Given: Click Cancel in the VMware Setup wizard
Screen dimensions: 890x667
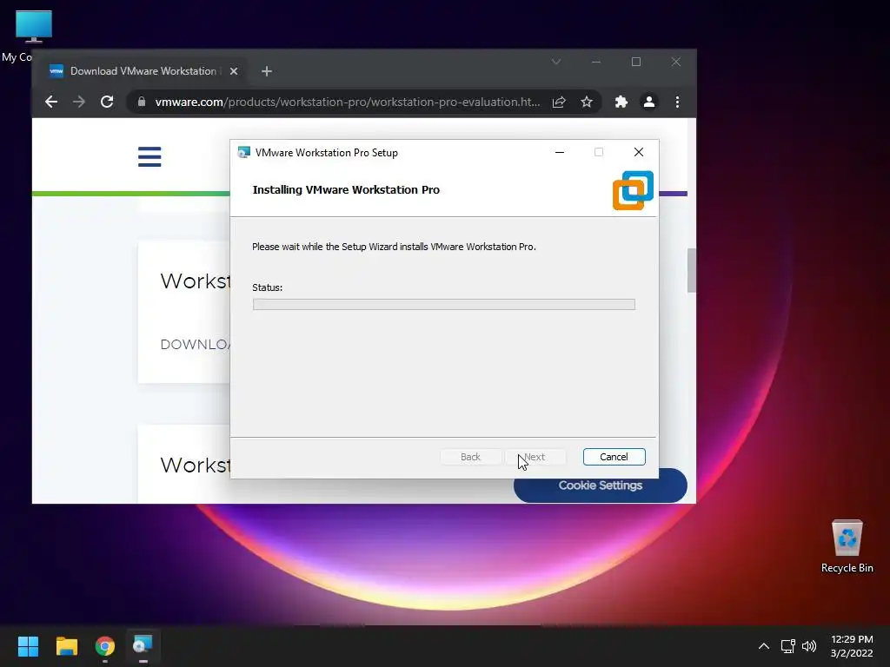Looking at the screenshot, I should pyautogui.click(x=614, y=457).
